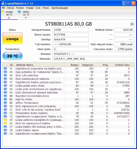Viewport: 137px width, 149px height.
Task: Open the Dysk menu
Action: (x=38, y=8)
